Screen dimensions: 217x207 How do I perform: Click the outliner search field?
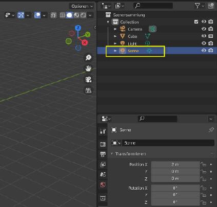pos(153,6)
